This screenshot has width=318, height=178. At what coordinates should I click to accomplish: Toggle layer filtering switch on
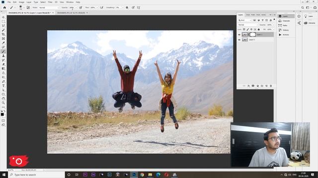click(x=274, y=20)
